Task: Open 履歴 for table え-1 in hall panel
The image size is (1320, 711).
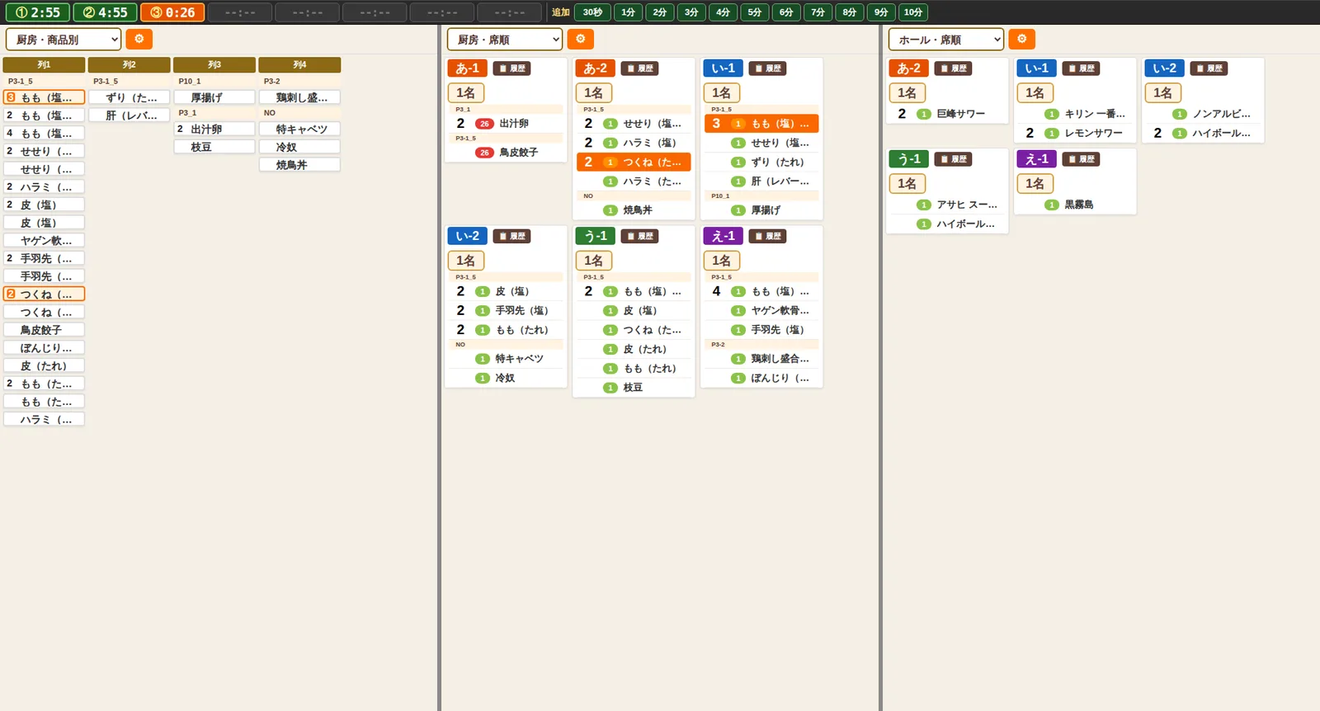Action: (x=1081, y=159)
